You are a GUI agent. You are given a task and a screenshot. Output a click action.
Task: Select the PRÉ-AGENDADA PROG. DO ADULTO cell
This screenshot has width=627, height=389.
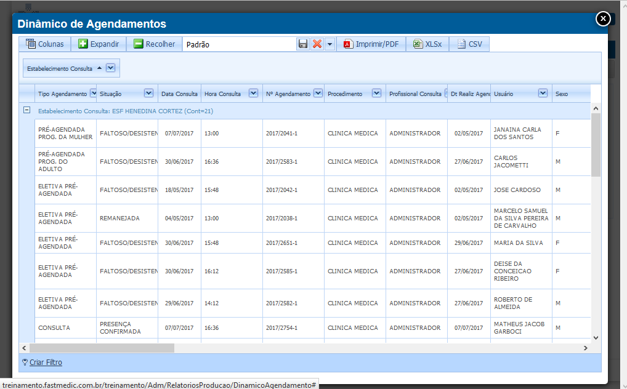(65, 161)
